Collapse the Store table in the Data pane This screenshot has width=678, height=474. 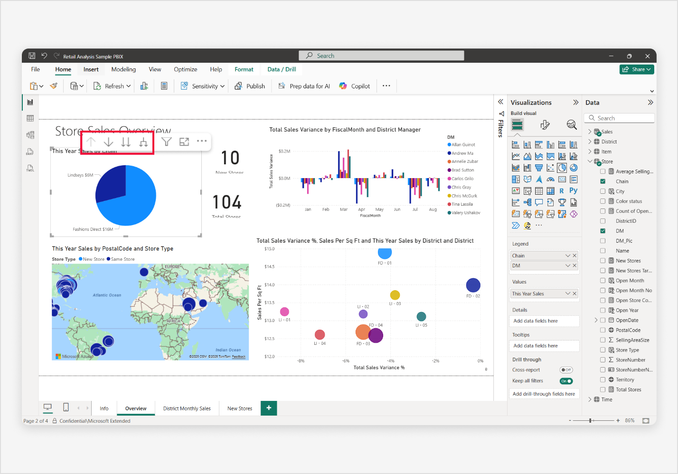tap(590, 161)
